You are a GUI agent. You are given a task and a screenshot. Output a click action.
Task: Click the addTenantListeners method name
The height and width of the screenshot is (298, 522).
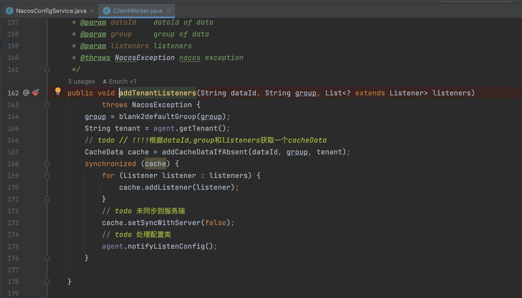click(158, 93)
